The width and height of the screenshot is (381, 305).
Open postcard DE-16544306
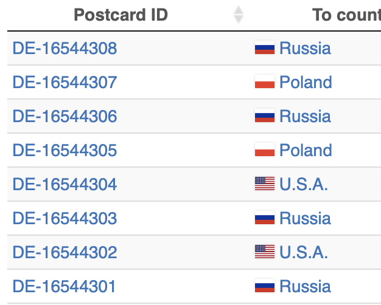65,116
